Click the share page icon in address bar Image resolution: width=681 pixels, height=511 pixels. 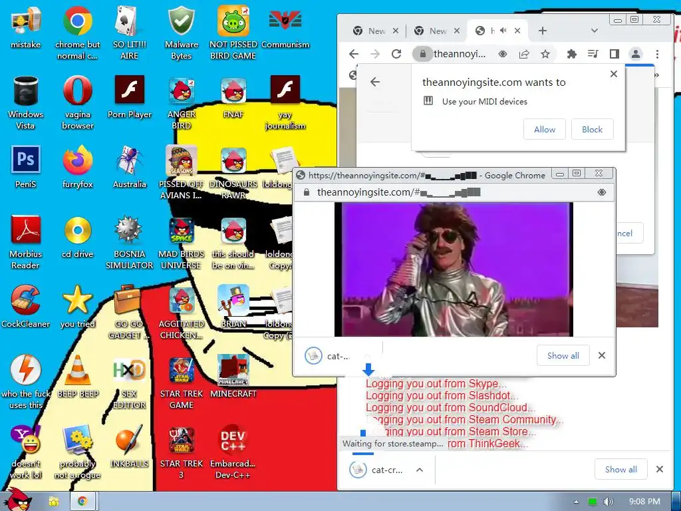524,54
